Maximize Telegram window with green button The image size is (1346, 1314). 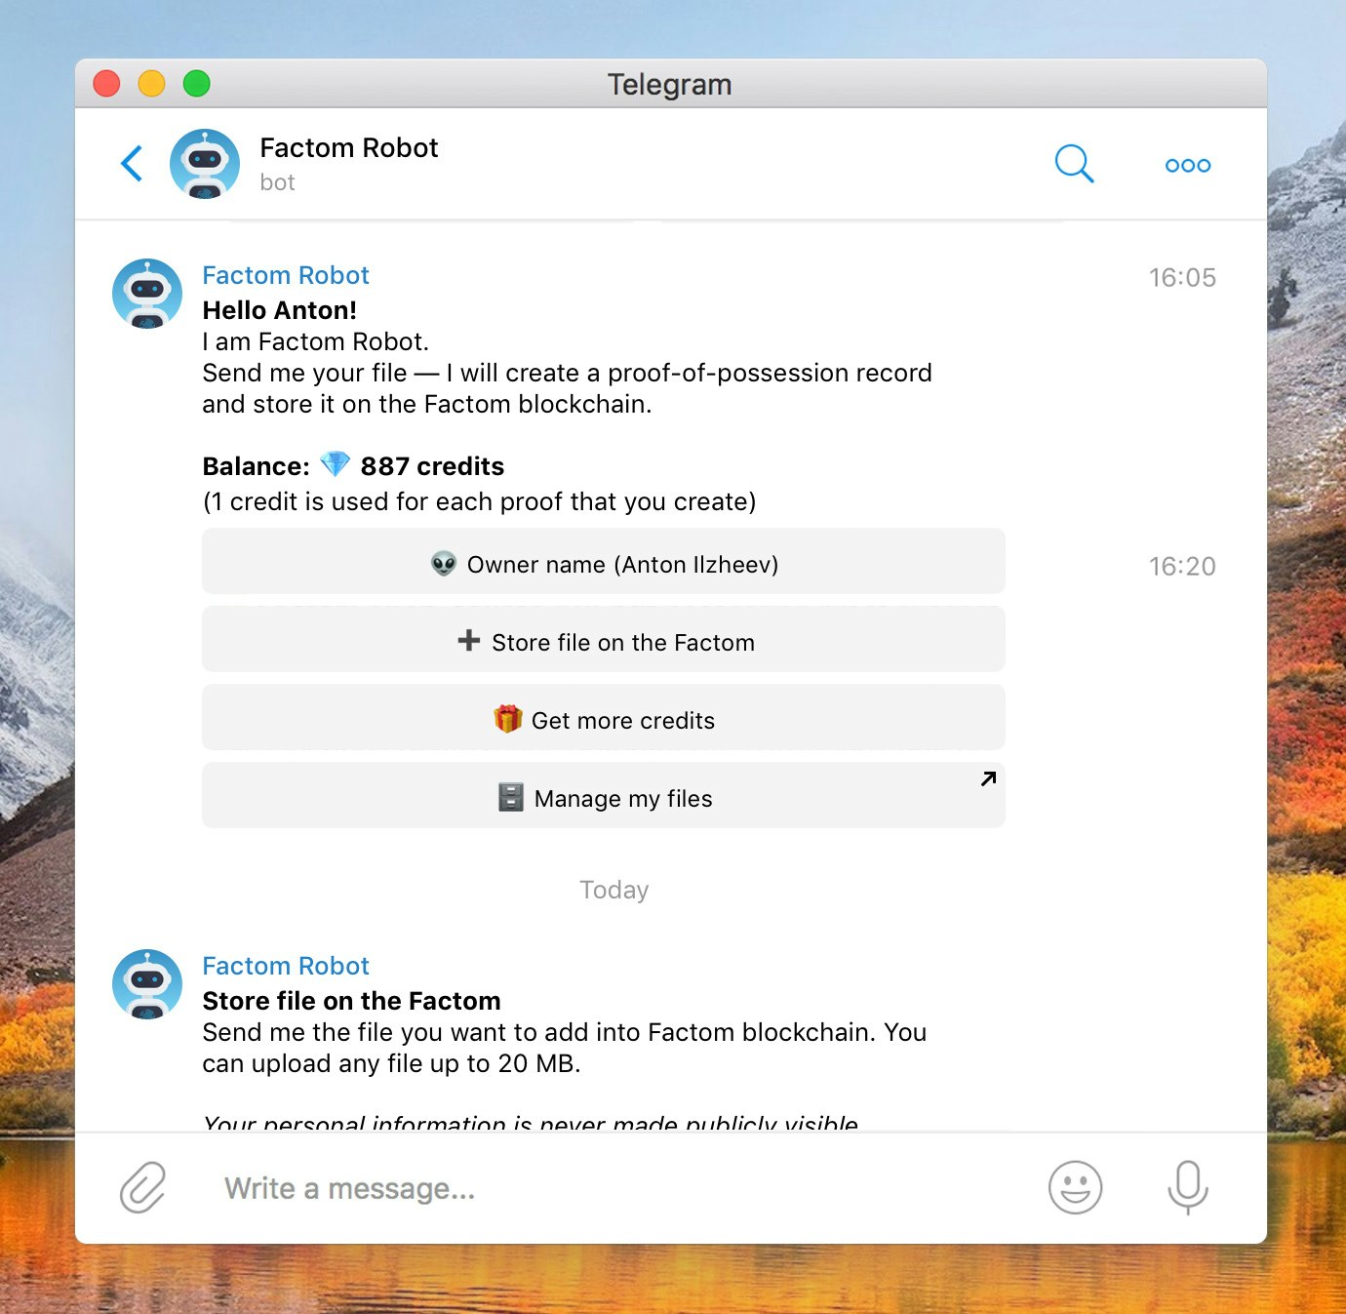[x=197, y=84]
